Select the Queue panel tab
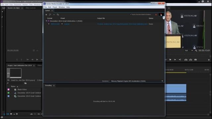 [47, 11]
